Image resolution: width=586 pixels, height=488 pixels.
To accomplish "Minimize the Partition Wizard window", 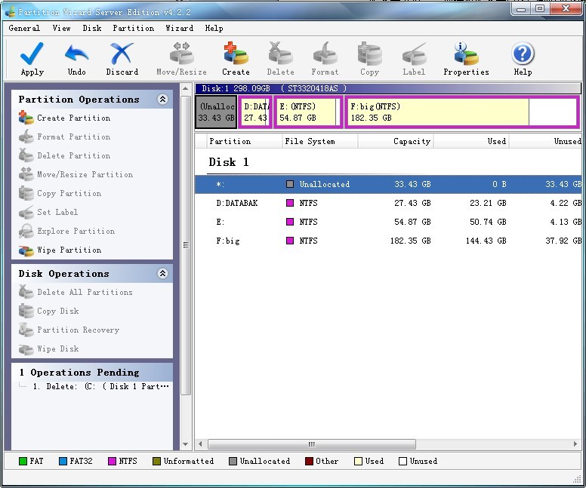I will [x=521, y=8].
